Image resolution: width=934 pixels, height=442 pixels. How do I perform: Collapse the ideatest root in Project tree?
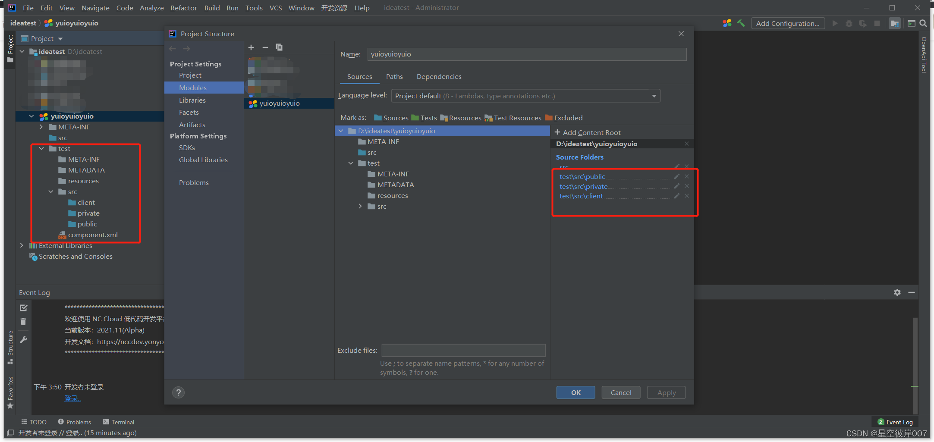pos(22,51)
